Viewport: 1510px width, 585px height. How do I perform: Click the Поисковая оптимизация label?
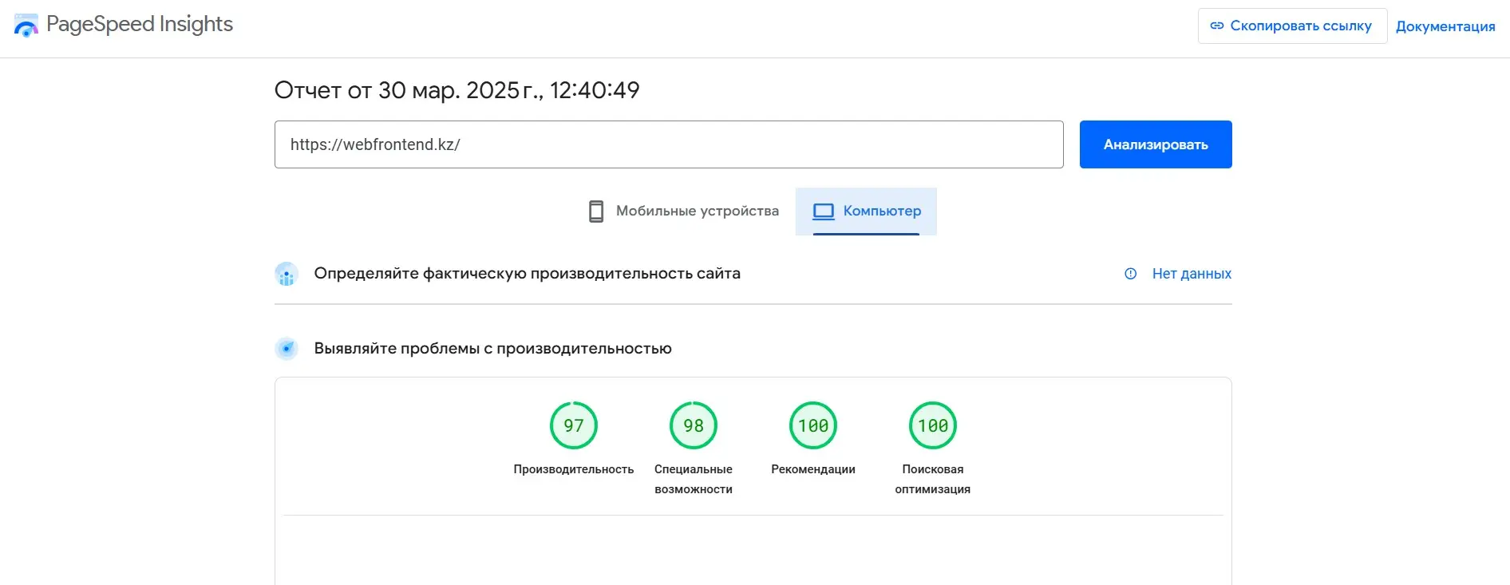933,479
